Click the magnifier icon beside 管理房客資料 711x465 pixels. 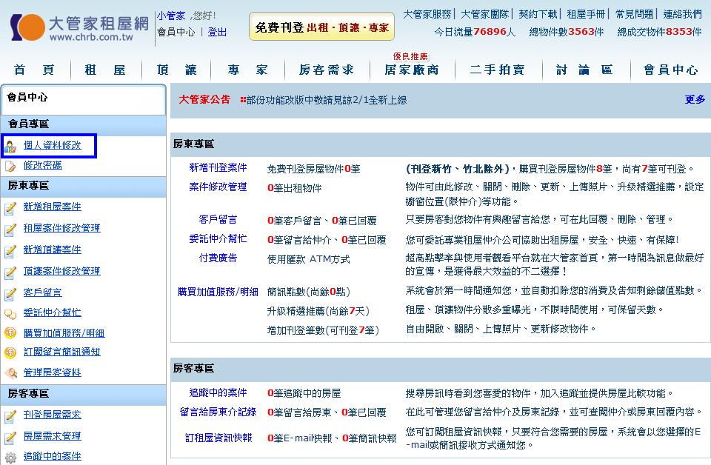(x=10, y=373)
